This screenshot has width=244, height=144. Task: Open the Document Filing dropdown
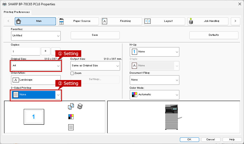[155, 80]
